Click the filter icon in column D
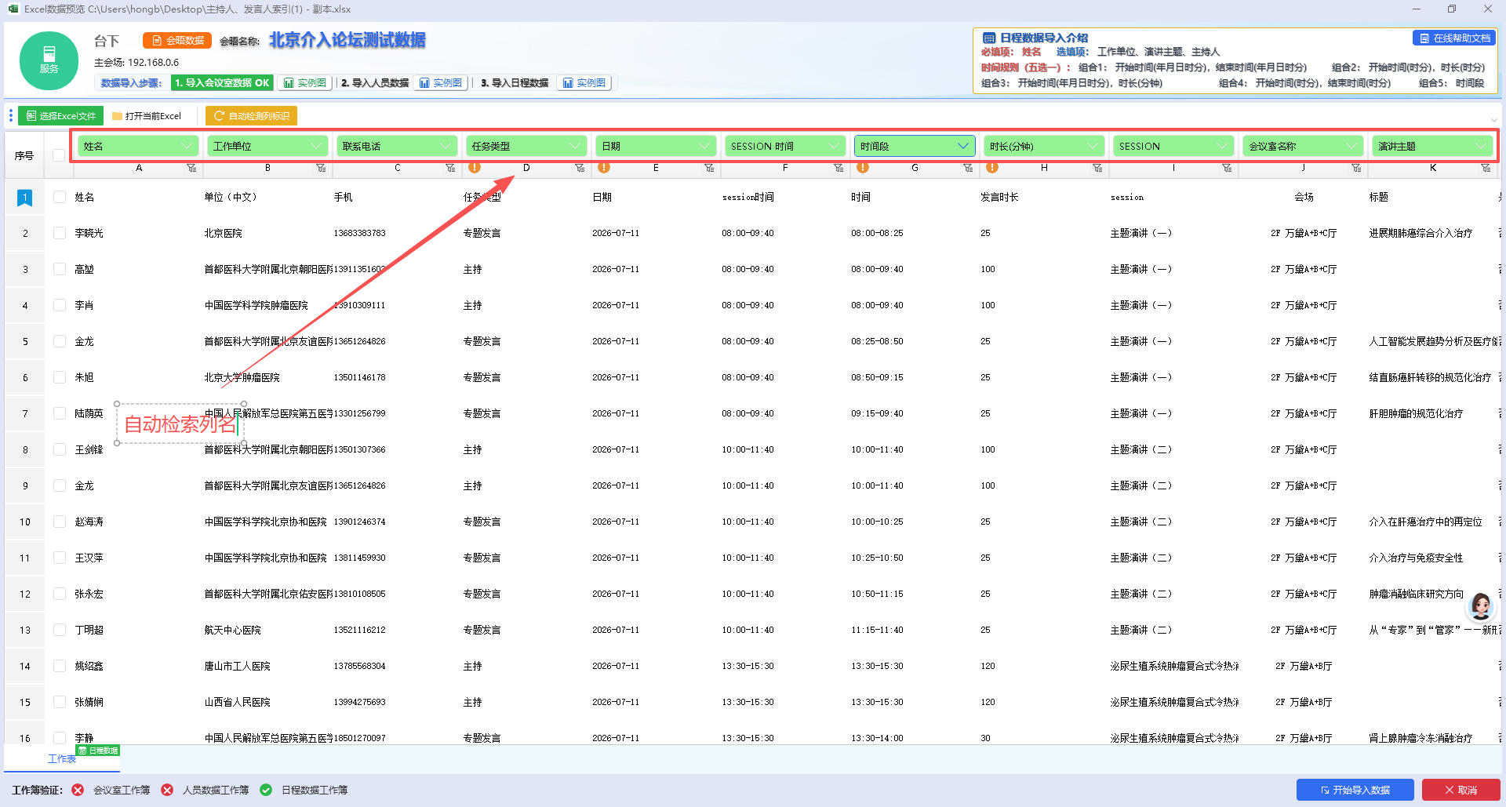Image resolution: width=1506 pixels, height=807 pixels. tap(580, 168)
